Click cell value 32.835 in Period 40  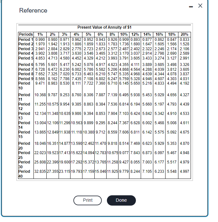coord(40,171)
